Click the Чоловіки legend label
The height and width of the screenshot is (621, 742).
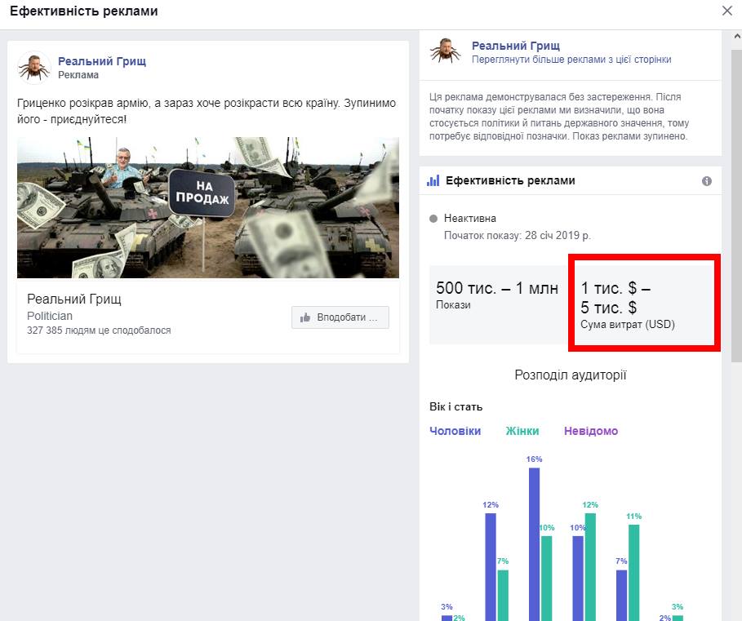(x=455, y=431)
